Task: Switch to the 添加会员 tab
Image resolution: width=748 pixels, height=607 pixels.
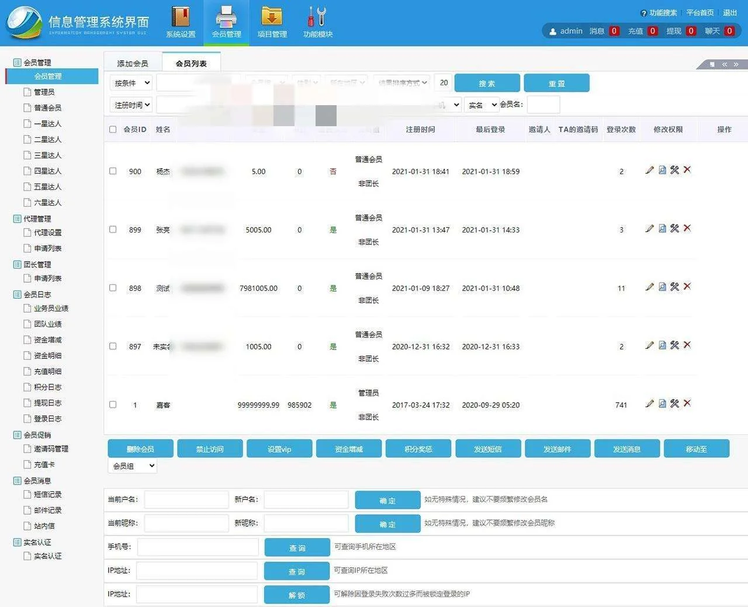Action: (x=133, y=63)
